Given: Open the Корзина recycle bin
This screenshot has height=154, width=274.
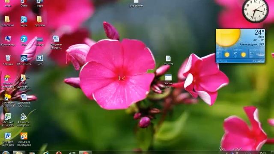Looking at the screenshot, I should [x=8, y=60].
